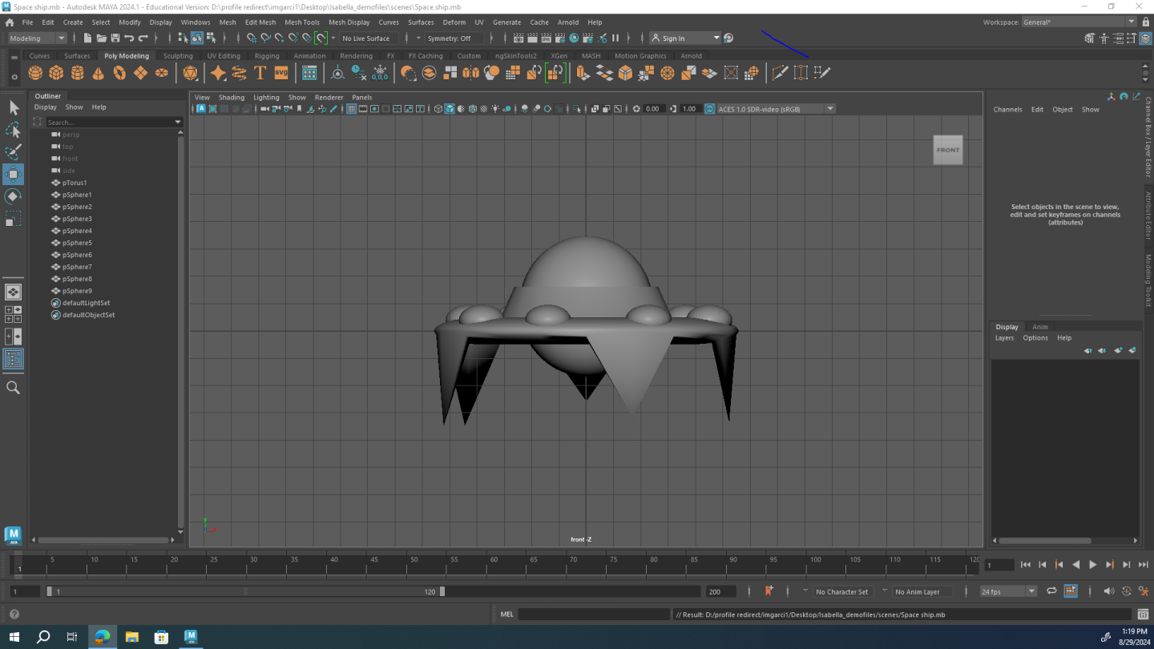
Task: Toggle audio mute speaker icon
Action: coord(1108,591)
